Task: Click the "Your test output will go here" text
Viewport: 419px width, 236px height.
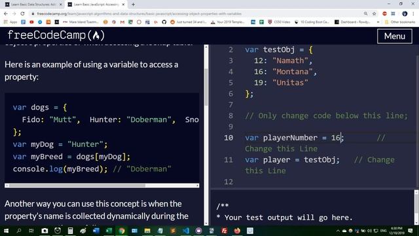Action: (x=289, y=218)
